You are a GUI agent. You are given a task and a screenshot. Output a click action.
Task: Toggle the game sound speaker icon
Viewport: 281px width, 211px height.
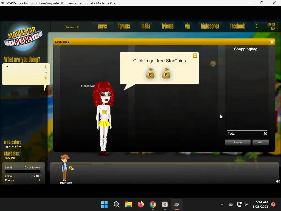click(278, 181)
